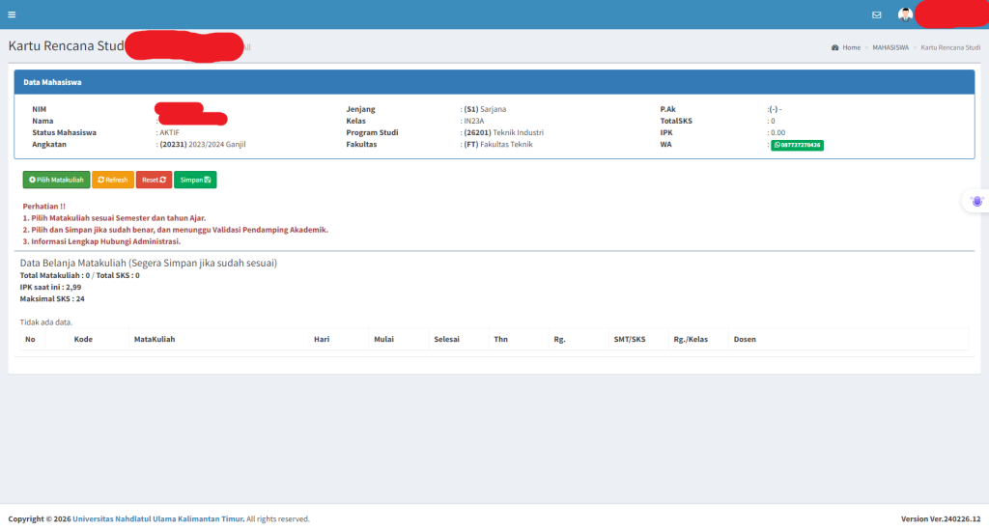Save the plan with the Simpan button
This screenshot has height=531, width=989.
coord(195,180)
